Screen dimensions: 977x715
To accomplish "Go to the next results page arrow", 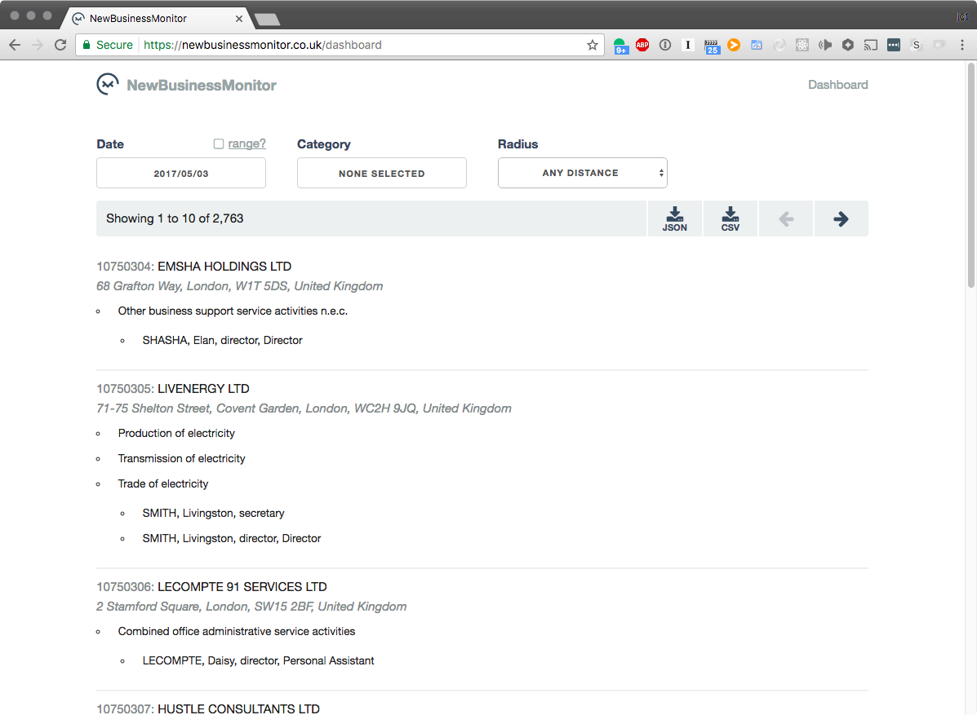I will [x=841, y=218].
